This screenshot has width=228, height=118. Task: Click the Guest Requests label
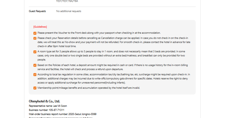37,11
